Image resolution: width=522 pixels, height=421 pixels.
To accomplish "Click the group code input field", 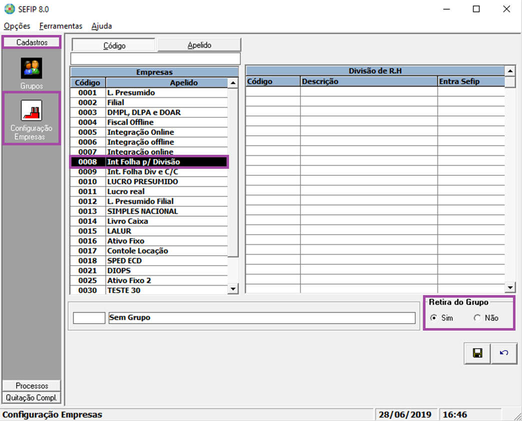I will [89, 318].
